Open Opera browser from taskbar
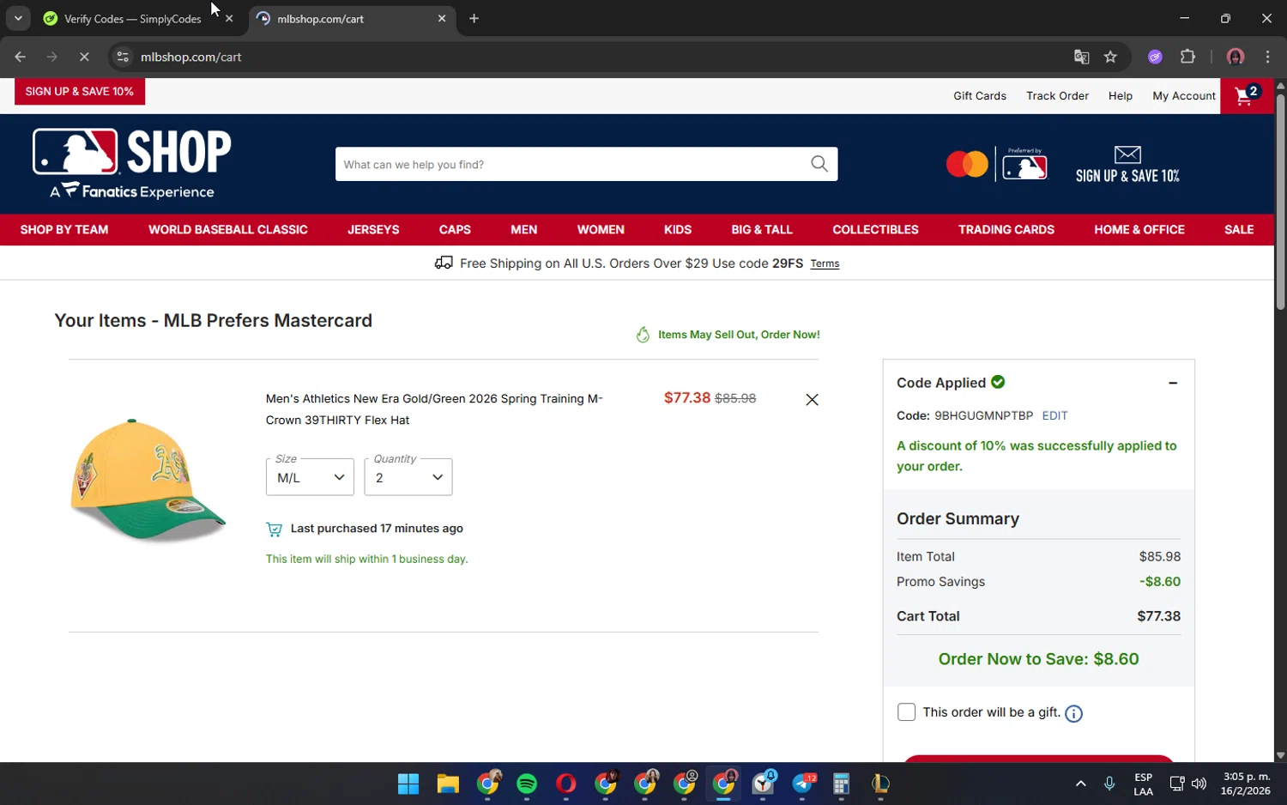Screen dimensions: 1287x805 point(566,784)
